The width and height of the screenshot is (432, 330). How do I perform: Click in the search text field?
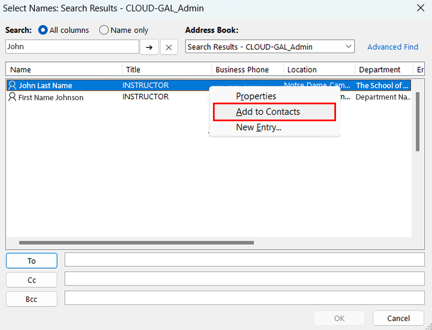point(72,47)
